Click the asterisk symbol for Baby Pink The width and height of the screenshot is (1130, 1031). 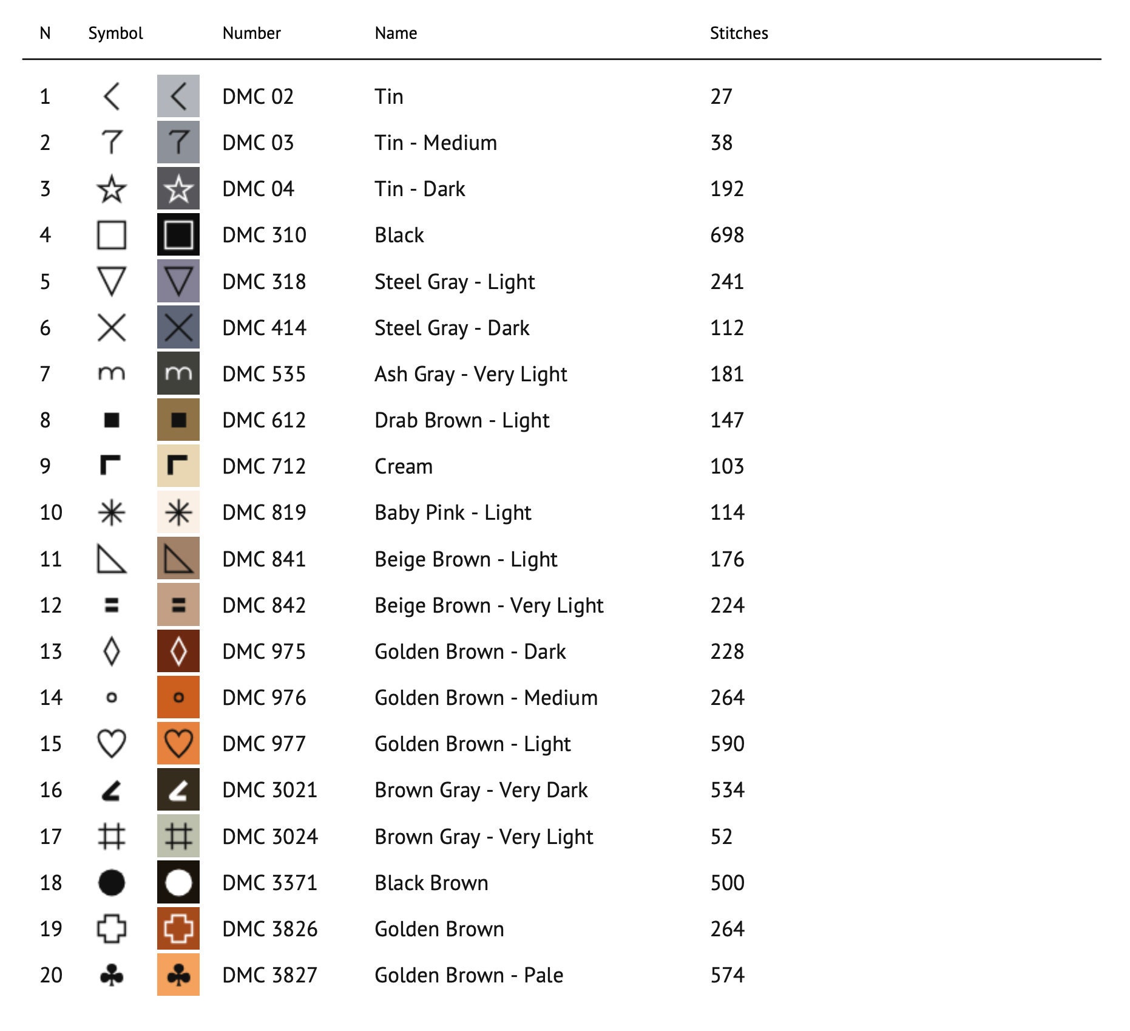coord(112,512)
